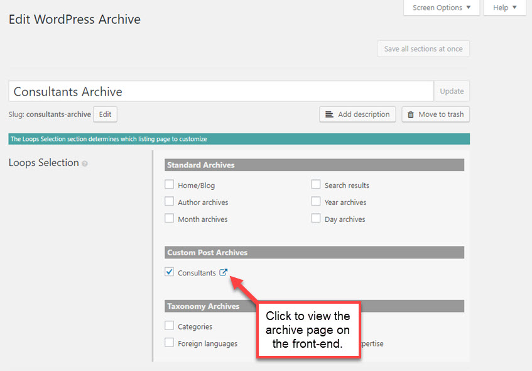
Task: Edit the slug with the Edit button
Action: click(105, 114)
